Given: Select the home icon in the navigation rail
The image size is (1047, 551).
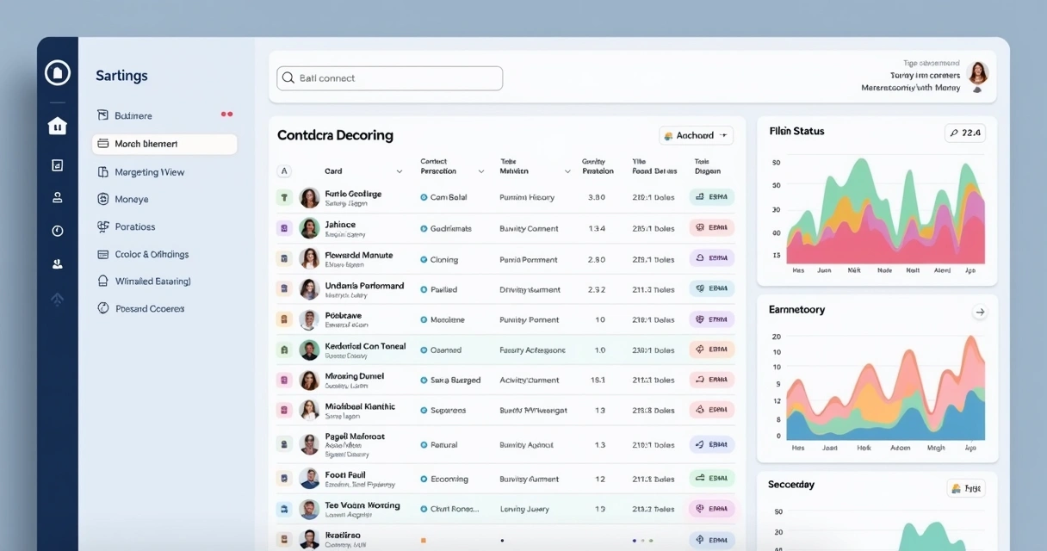Looking at the screenshot, I should coord(57,125).
